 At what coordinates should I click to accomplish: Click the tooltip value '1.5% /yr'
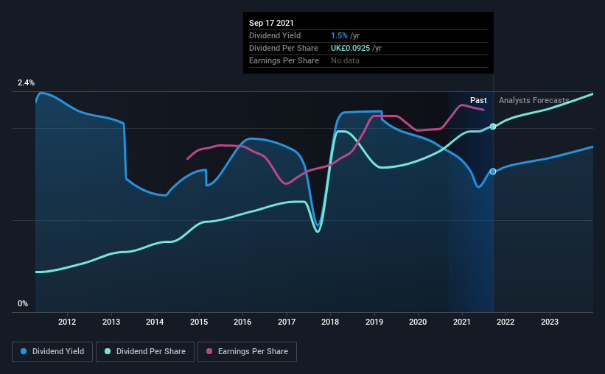pos(345,35)
